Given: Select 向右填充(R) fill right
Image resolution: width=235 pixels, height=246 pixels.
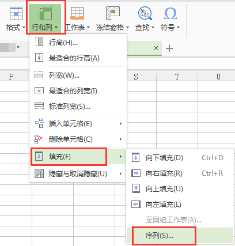Looking at the screenshot, I should [180, 173].
